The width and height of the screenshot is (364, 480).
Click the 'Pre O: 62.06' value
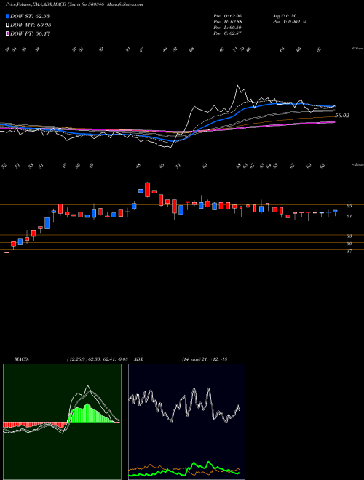click(227, 15)
